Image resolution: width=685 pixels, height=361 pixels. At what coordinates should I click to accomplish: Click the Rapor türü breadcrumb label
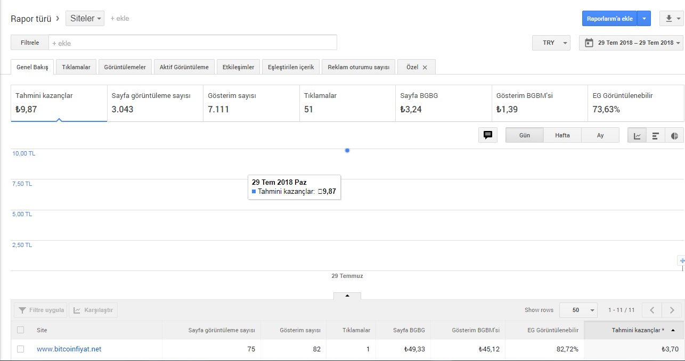click(31, 18)
